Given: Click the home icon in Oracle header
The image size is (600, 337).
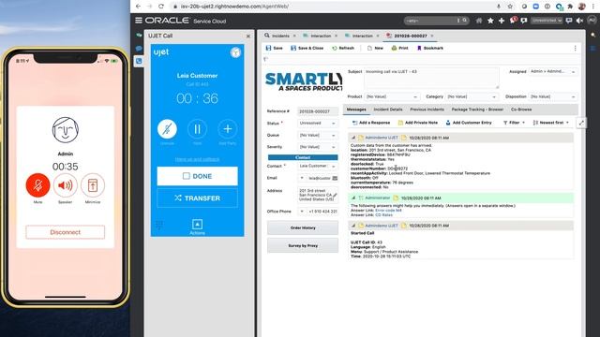Looking at the screenshot, I should (479, 21).
